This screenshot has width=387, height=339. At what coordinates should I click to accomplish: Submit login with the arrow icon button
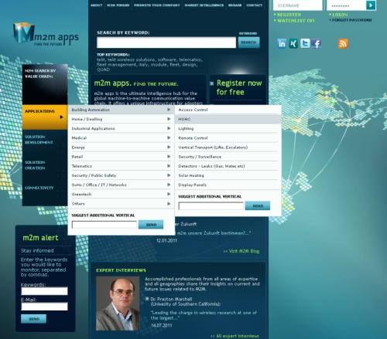371,5
